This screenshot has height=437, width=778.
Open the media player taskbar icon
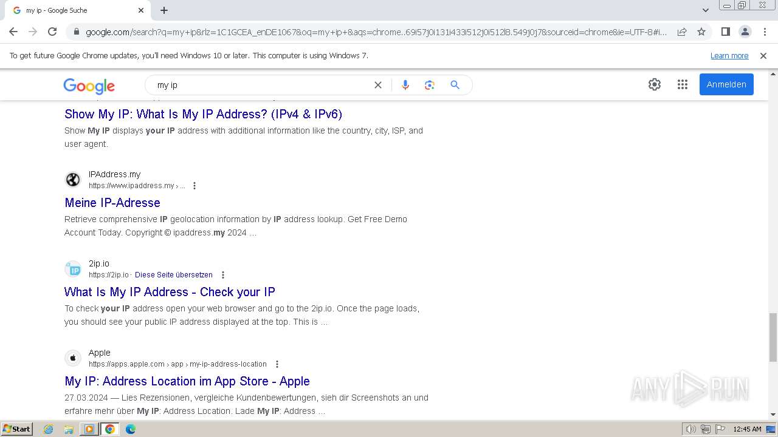click(89, 429)
